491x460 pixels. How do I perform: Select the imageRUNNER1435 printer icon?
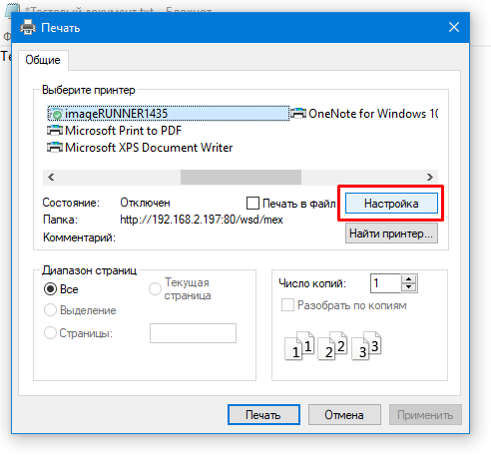pyautogui.click(x=55, y=114)
